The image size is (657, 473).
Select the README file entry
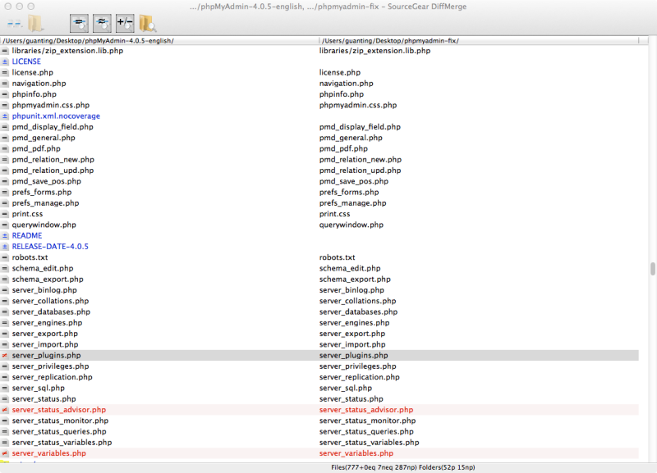click(27, 235)
